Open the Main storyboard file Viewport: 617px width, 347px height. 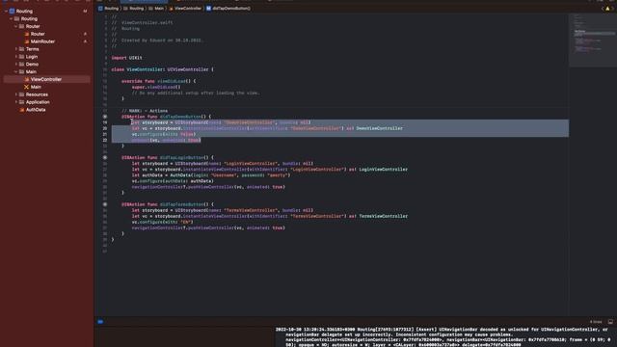click(x=36, y=87)
